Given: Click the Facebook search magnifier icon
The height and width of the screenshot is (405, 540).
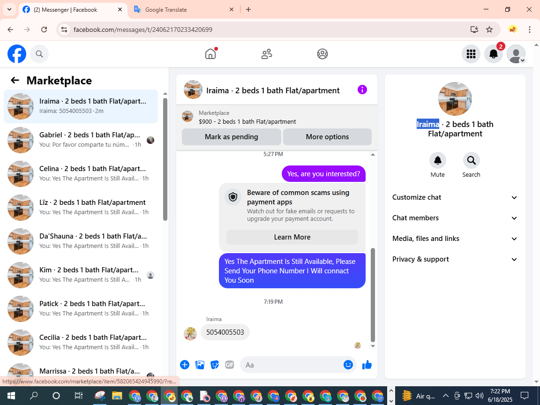Looking at the screenshot, I should pyautogui.click(x=39, y=54).
